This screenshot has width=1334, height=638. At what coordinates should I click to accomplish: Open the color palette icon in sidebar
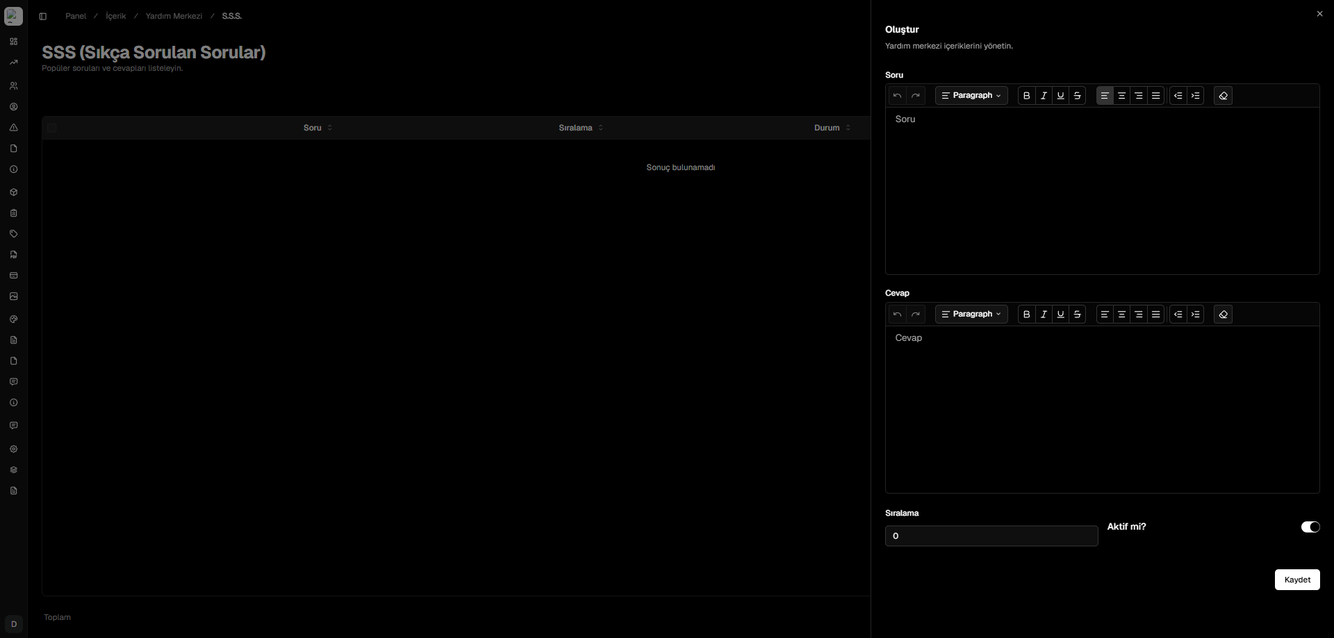(x=13, y=319)
